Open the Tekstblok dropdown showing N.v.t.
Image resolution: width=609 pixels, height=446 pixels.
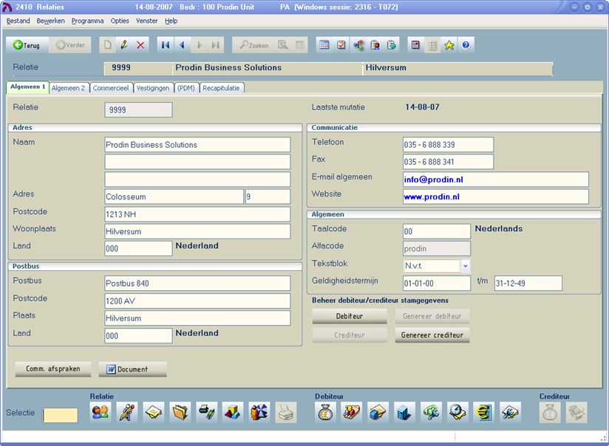437,266
